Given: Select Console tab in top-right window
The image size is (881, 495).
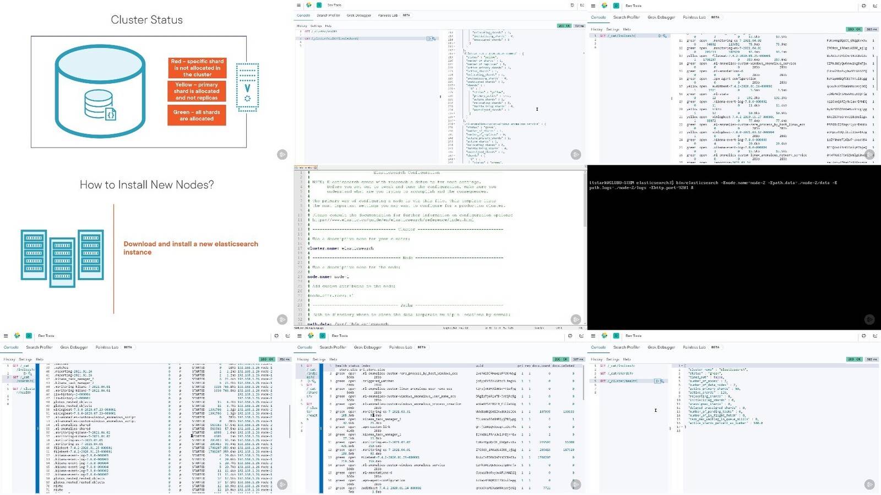Looking at the screenshot, I should (598, 17).
